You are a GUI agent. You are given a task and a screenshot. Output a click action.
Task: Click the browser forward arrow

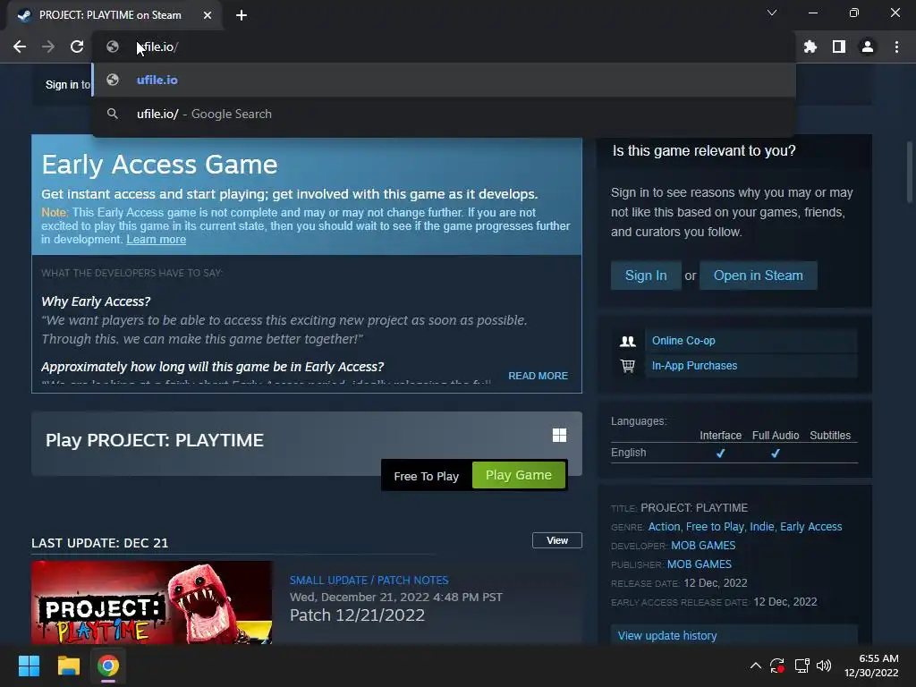(x=48, y=47)
